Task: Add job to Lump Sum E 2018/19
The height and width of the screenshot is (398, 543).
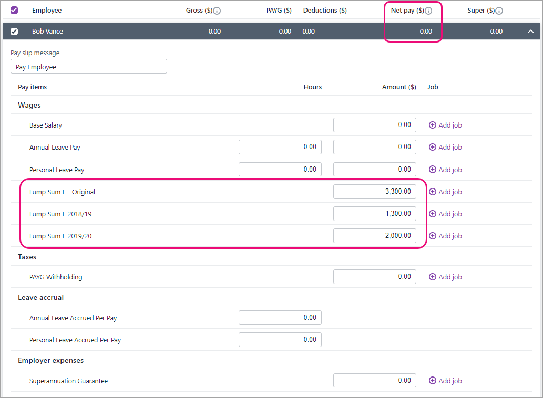Action: click(x=445, y=214)
